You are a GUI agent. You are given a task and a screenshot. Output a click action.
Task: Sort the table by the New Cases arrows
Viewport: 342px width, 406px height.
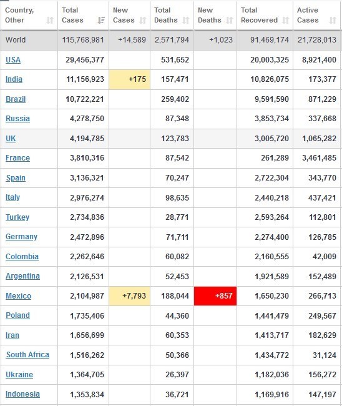point(143,20)
